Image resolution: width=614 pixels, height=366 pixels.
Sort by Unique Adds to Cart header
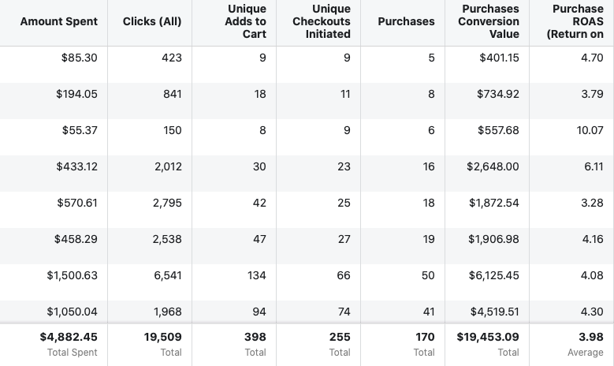[x=245, y=22]
